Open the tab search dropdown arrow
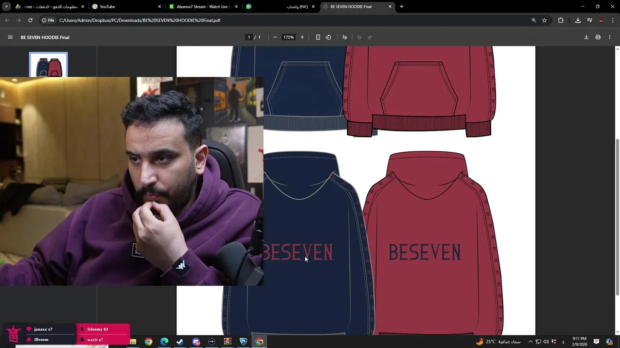The height and width of the screenshot is (348, 620). 6,7
